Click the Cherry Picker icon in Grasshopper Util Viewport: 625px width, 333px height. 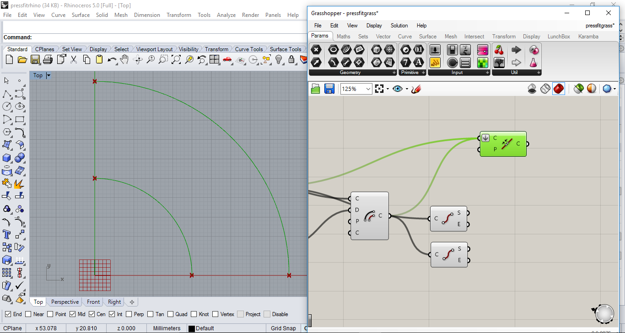(x=499, y=50)
